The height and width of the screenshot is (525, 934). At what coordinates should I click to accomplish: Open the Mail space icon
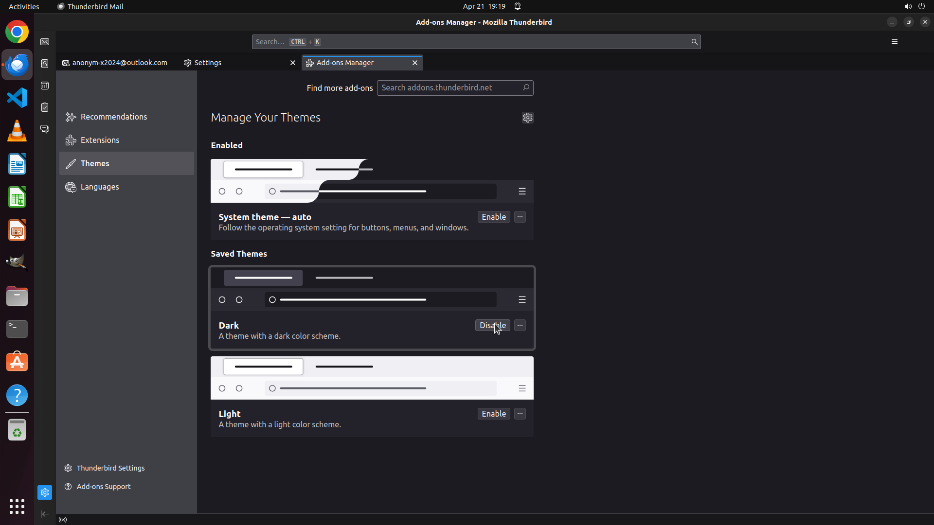click(x=45, y=42)
